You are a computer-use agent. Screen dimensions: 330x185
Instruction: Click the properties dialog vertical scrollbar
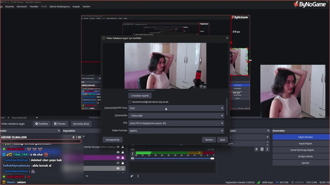point(227,107)
